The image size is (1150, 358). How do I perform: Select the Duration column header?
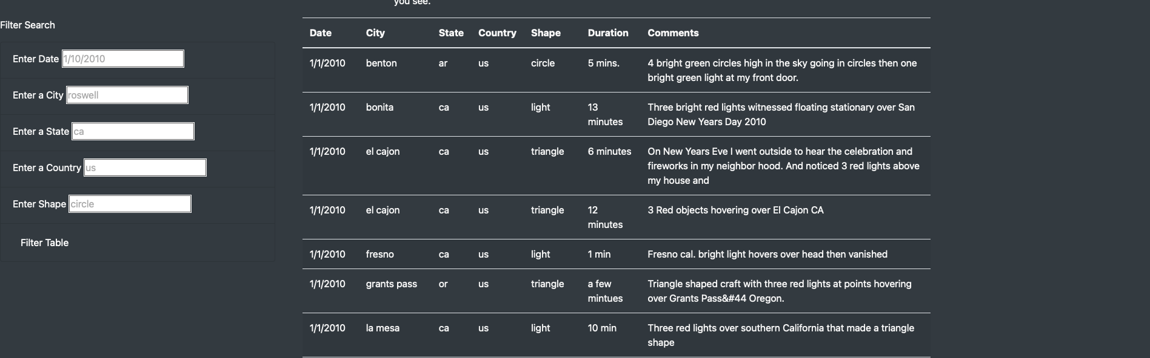click(607, 33)
